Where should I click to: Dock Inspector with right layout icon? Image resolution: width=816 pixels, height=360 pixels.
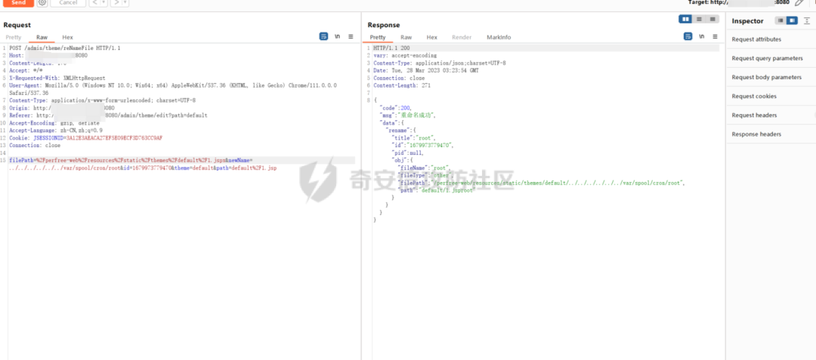click(x=792, y=21)
